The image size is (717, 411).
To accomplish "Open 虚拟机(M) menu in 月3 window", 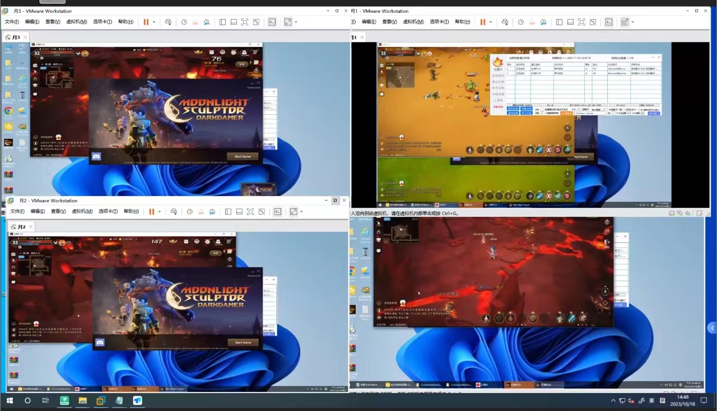I will [x=77, y=22].
